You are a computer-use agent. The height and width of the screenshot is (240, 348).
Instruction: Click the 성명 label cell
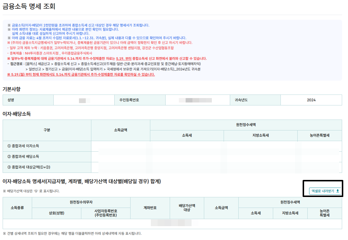28,100
